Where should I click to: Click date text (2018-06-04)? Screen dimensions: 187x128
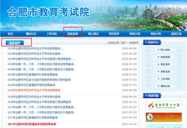click(129, 97)
